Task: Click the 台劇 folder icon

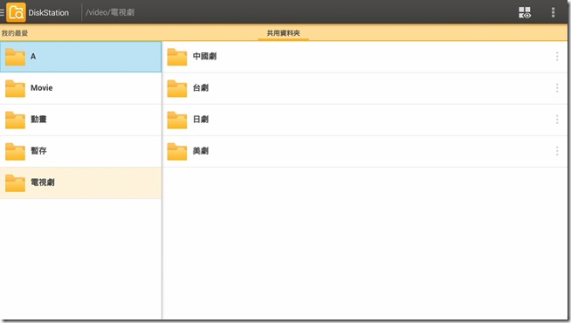Action: [x=177, y=88]
